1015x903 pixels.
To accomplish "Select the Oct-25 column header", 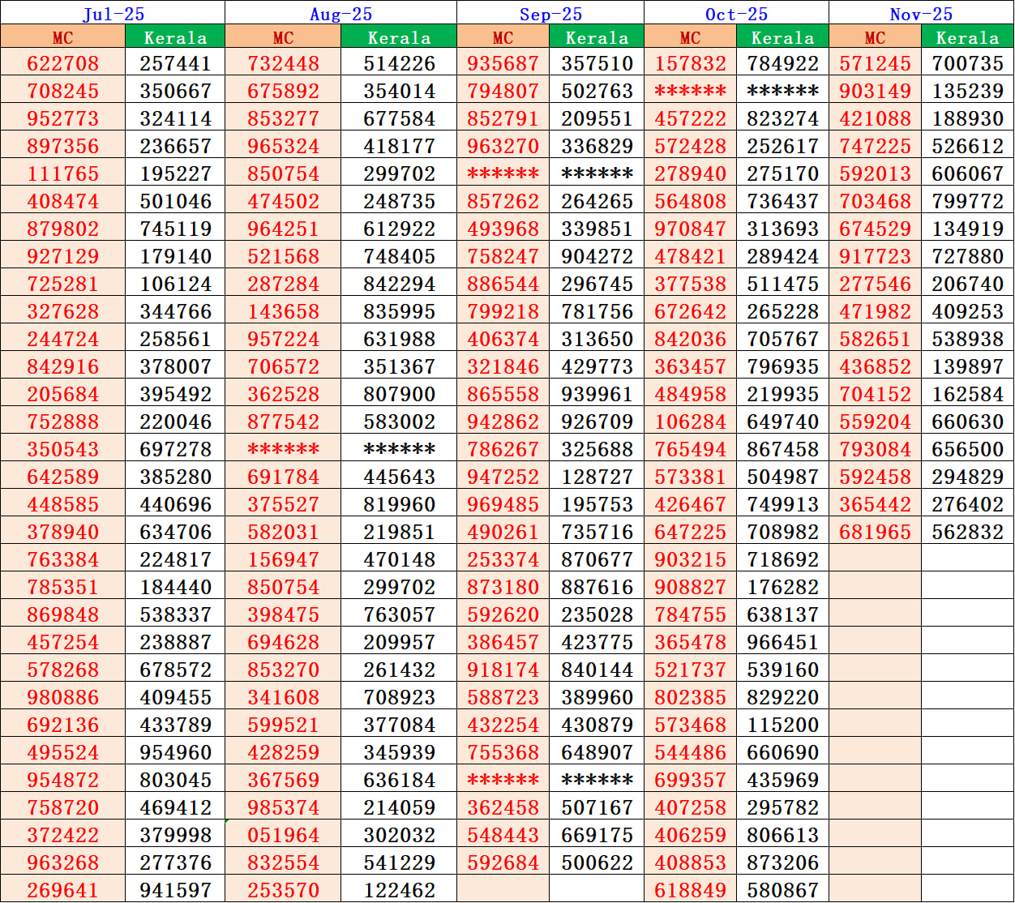I will click(x=735, y=13).
